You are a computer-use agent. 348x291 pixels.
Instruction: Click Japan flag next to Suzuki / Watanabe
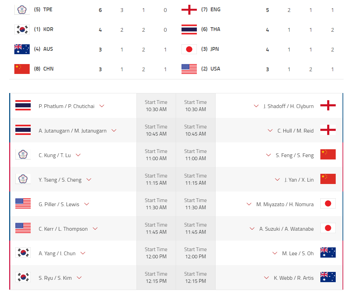coord(328,228)
